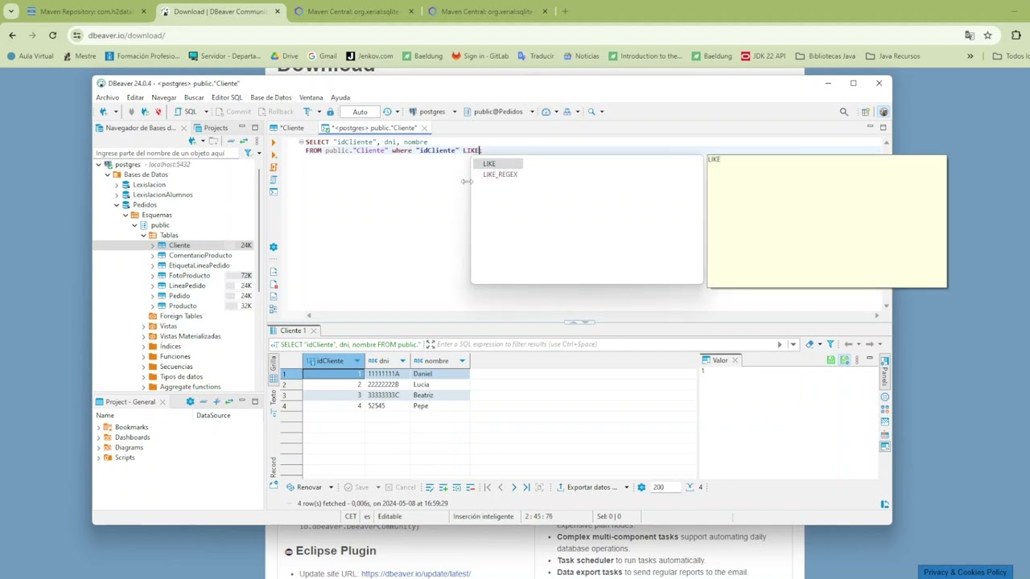Open the Archivo menu
Image resolution: width=1030 pixels, height=579 pixels.
click(x=107, y=97)
